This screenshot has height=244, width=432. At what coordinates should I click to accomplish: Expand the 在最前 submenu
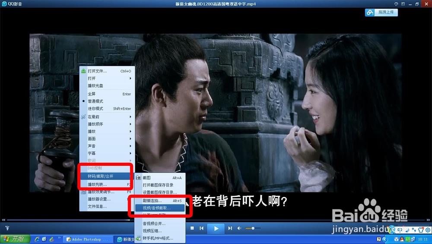click(107, 117)
